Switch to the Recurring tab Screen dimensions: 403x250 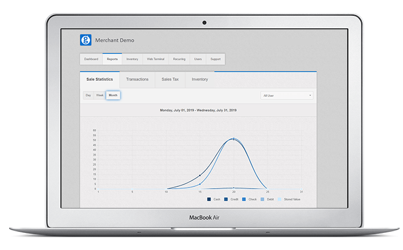pos(179,59)
